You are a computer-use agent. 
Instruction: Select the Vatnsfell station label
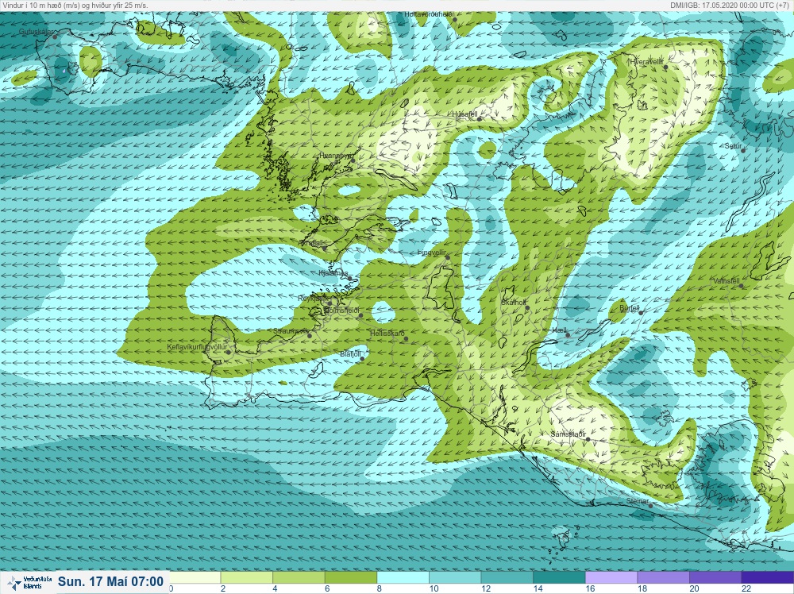[x=727, y=281]
